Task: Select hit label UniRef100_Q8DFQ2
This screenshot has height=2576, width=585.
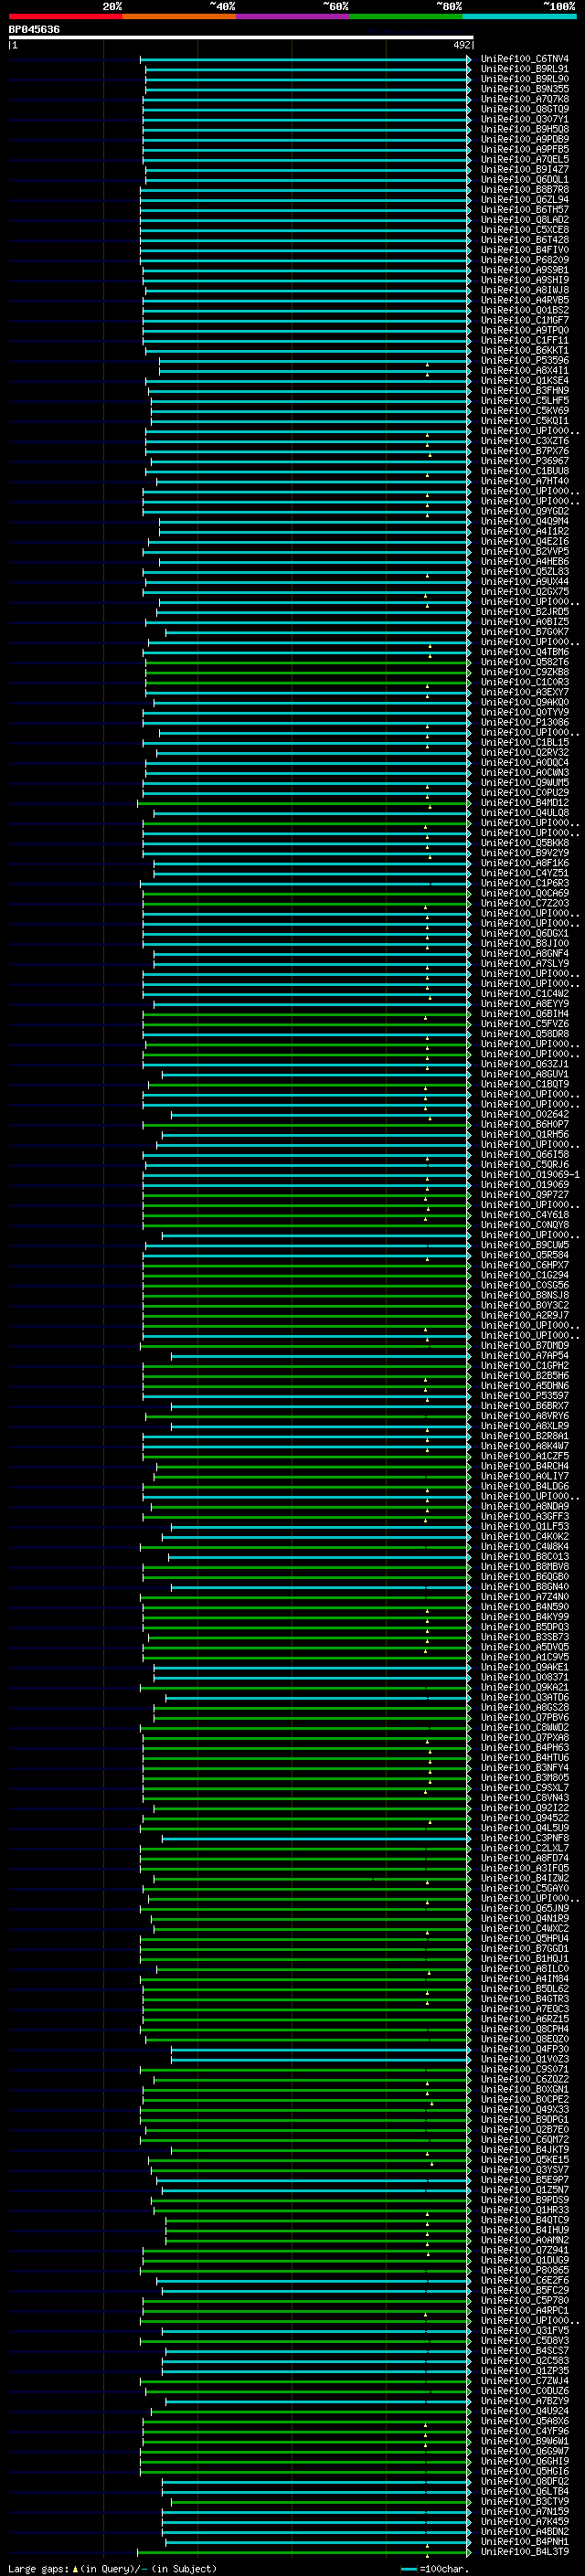Action: coord(525,2482)
